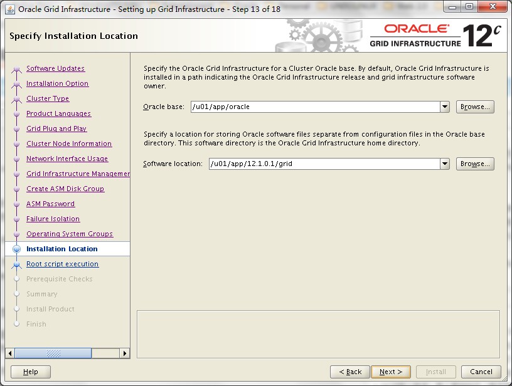
Task: Open Grid Infrastructure Management step
Action: pyautogui.click(x=78, y=174)
